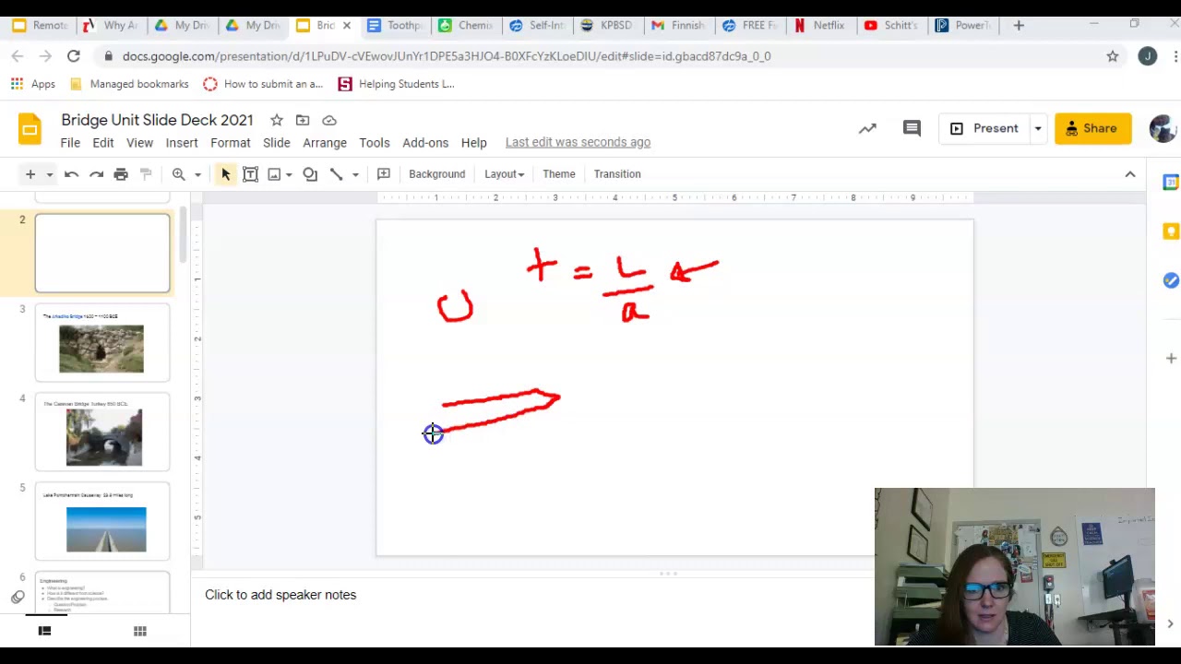Open the Helping Students bookmark
1181x664 pixels.
(396, 84)
